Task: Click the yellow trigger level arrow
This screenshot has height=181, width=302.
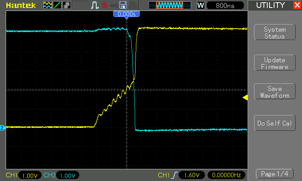Action: (245, 98)
